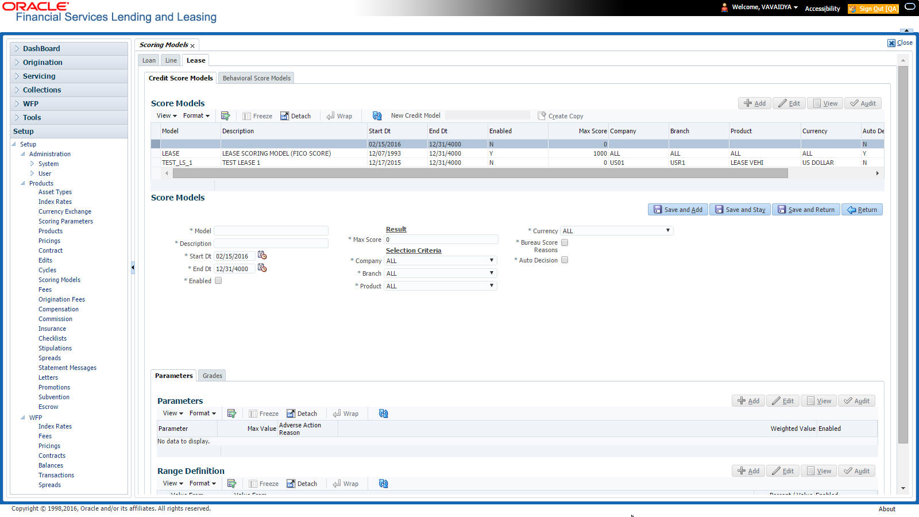Click the Save and Stay button

tap(740, 210)
